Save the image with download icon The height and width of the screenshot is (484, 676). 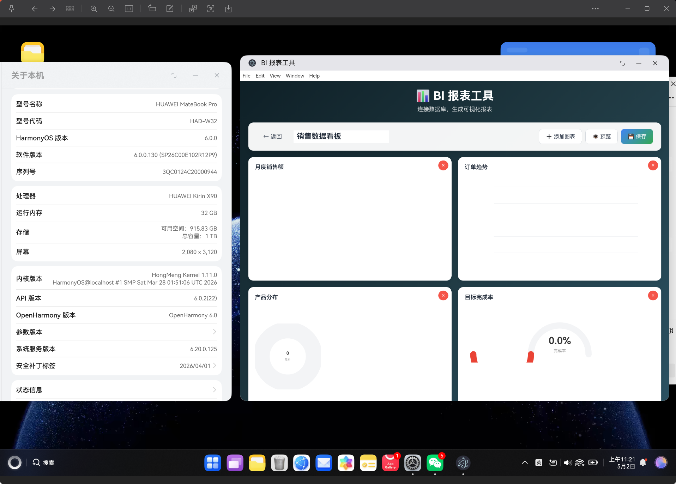coord(228,9)
